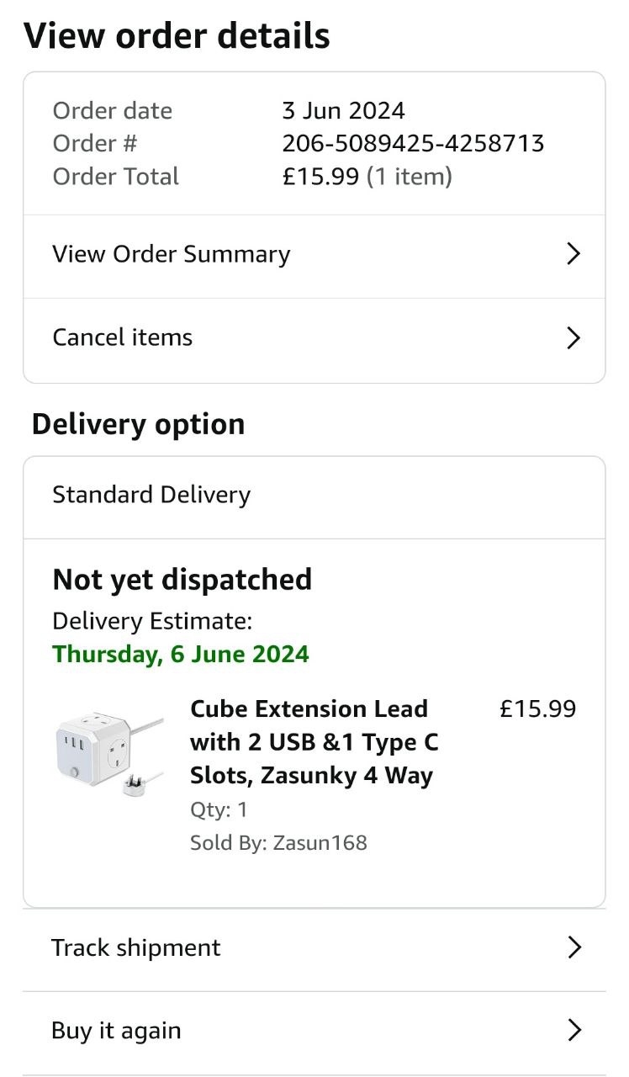Expand the Track shipment chevron
Screen dimensions: 629x1077
click(x=574, y=947)
